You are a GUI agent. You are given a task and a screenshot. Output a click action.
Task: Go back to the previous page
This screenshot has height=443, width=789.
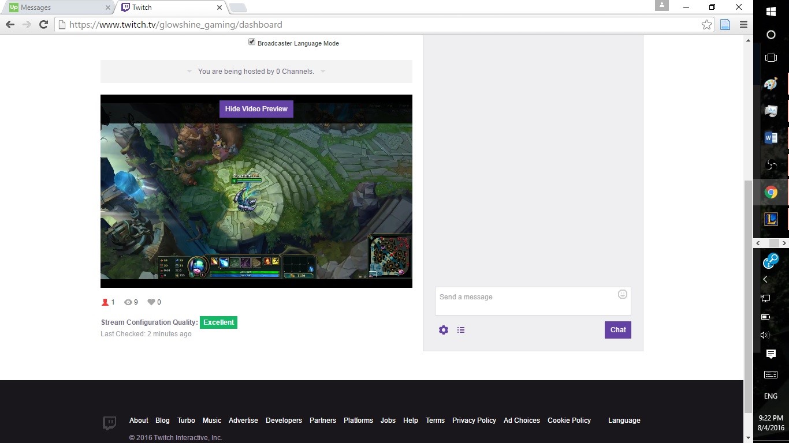point(10,24)
